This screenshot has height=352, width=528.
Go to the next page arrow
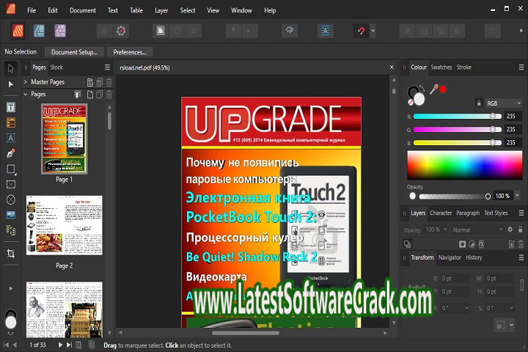pos(60,345)
